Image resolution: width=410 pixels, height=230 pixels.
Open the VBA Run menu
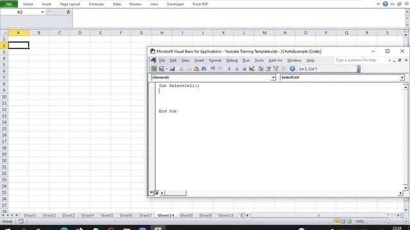coord(246,60)
